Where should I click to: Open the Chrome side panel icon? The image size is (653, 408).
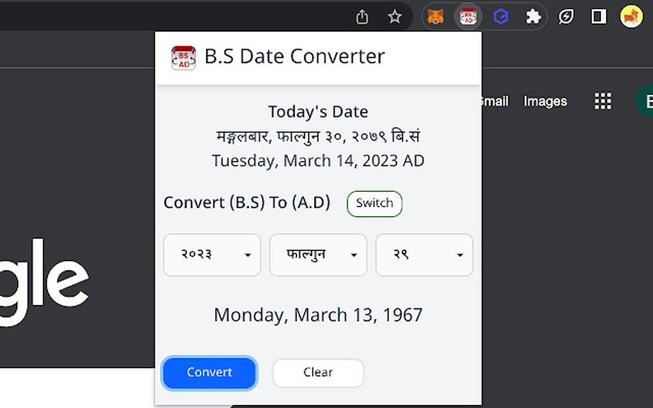coord(597,17)
